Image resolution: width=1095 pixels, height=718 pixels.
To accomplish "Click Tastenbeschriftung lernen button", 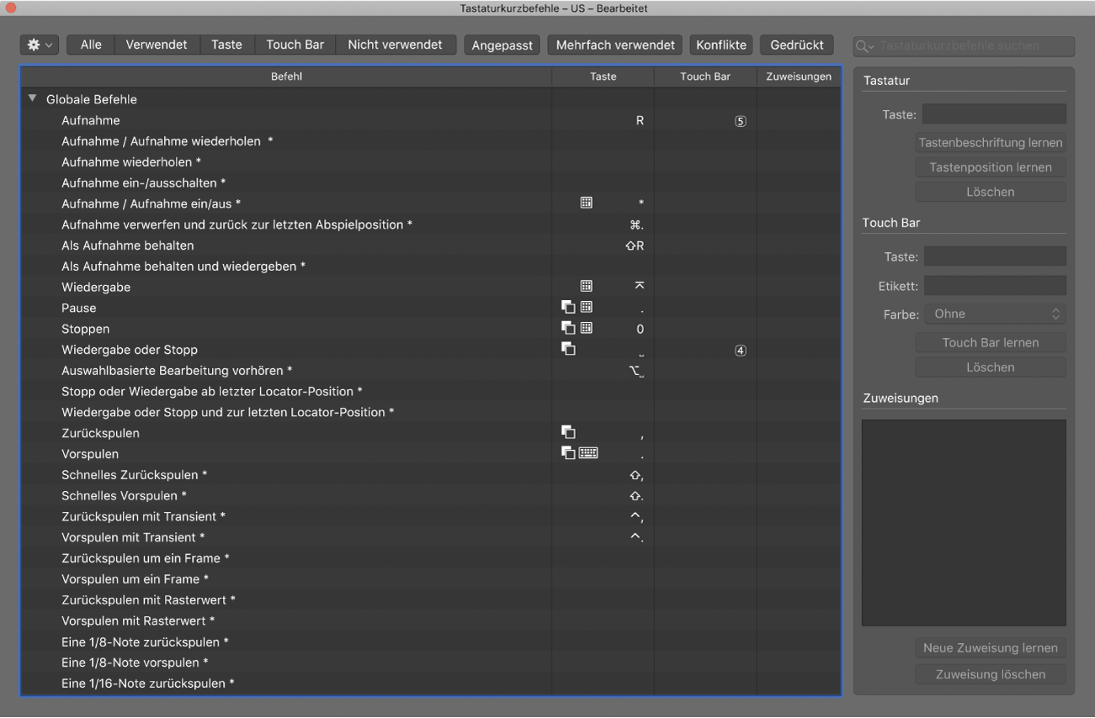I will tap(990, 143).
